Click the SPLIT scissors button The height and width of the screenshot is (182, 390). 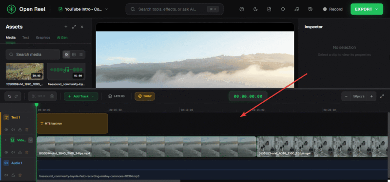(x=39, y=96)
